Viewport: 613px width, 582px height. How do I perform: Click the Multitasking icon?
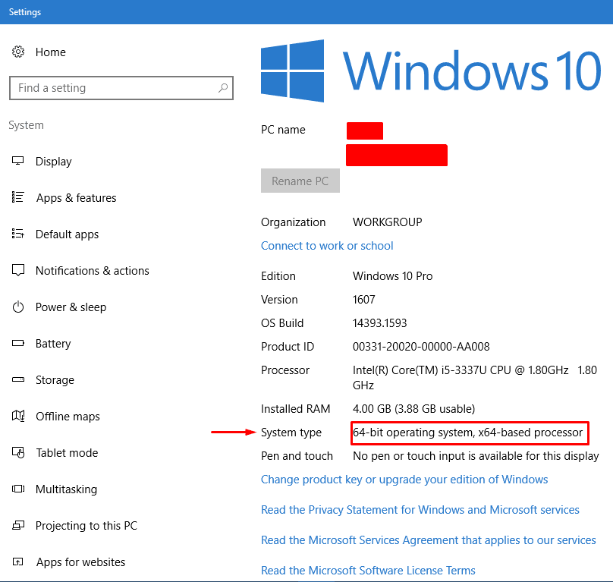(x=18, y=489)
